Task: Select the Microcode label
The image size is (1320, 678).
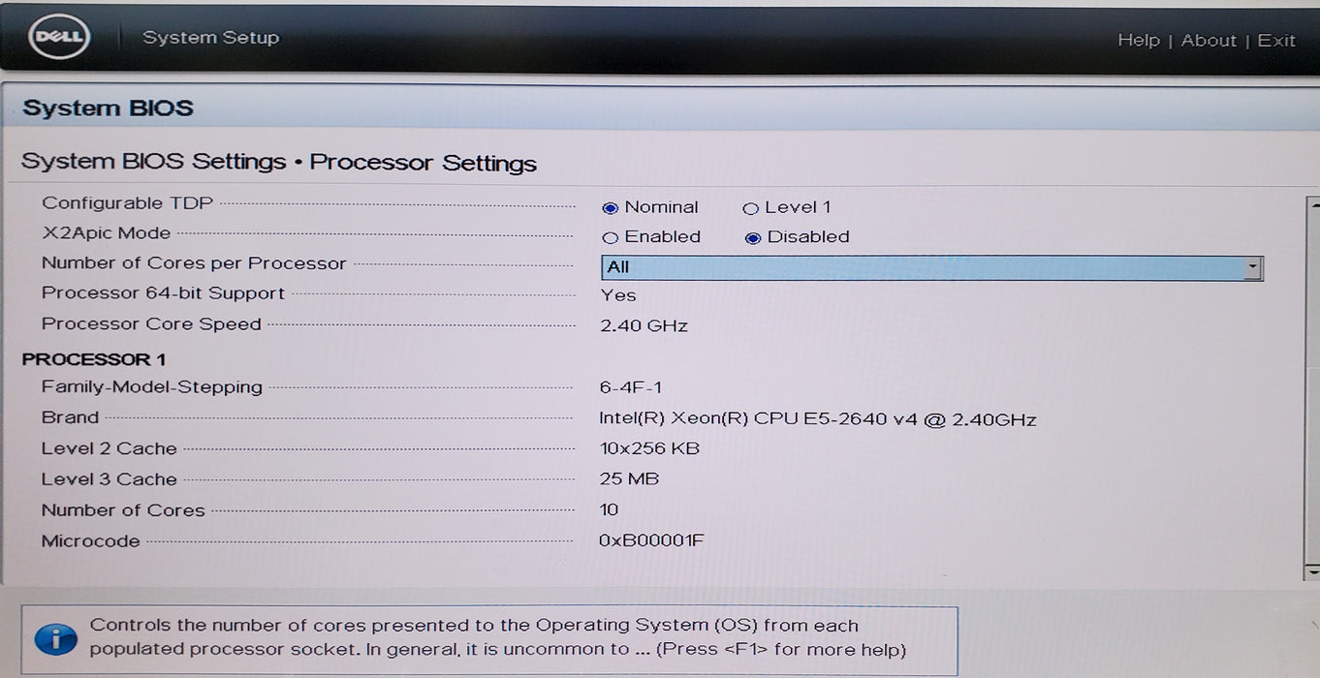Action: 90,541
